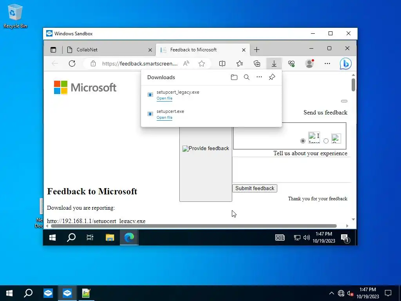Screen dimensions: 401x301
Task: Click the feedback.smartscreen address bar
Action: [x=140, y=63]
